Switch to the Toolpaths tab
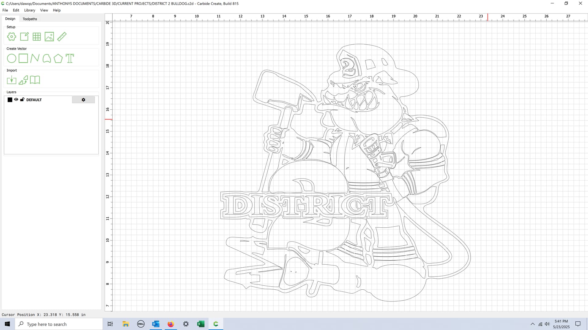Viewport: 588px width, 330px height. point(30,19)
